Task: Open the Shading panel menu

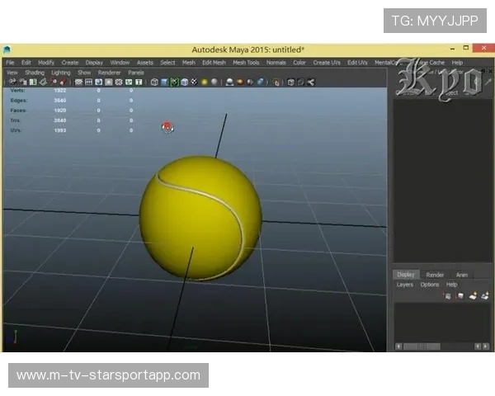Action: coord(35,73)
